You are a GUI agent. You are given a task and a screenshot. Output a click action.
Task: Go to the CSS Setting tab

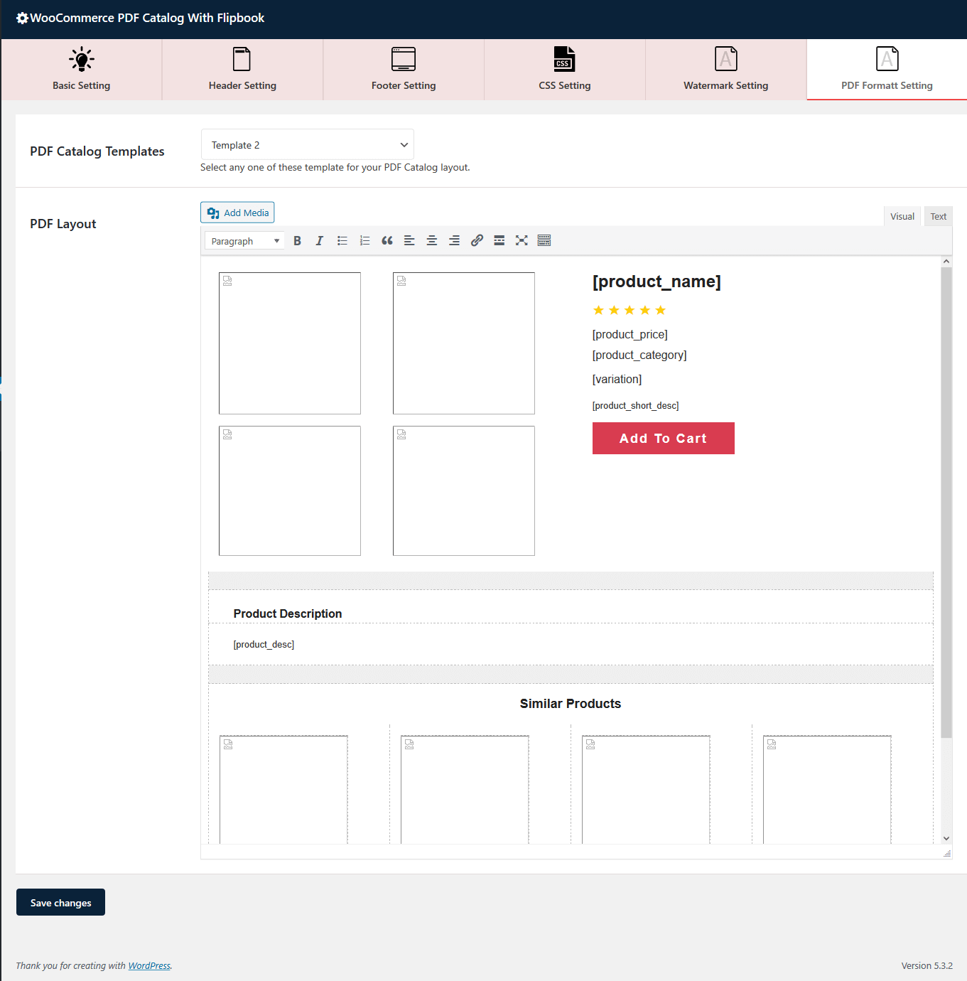565,70
